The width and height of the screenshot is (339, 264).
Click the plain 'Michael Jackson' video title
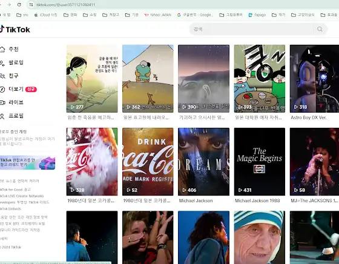[x=196, y=200]
